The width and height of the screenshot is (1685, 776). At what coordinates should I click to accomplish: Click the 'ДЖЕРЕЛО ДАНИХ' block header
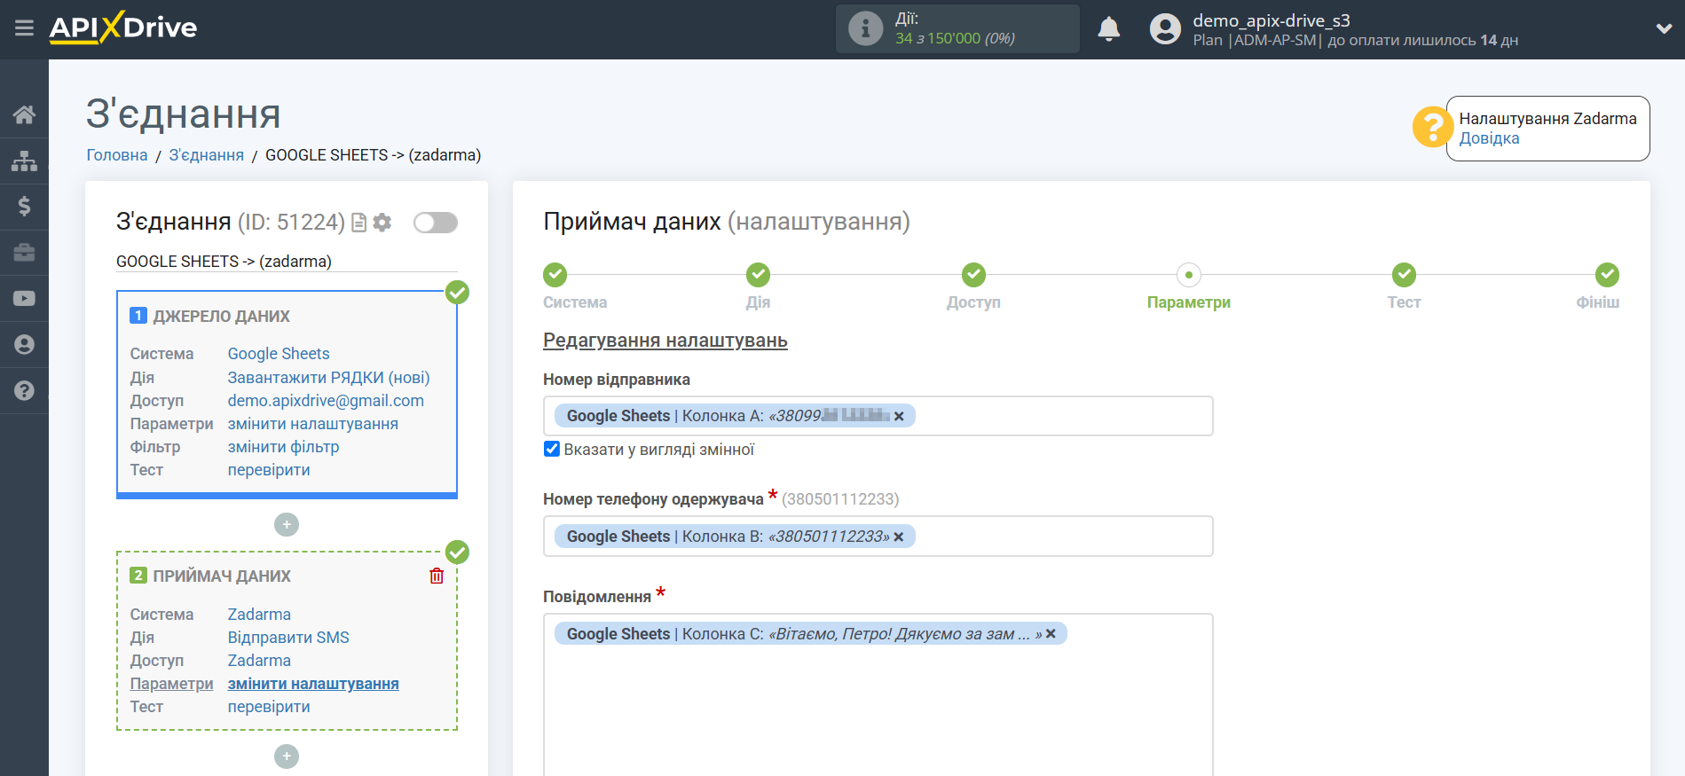click(221, 317)
